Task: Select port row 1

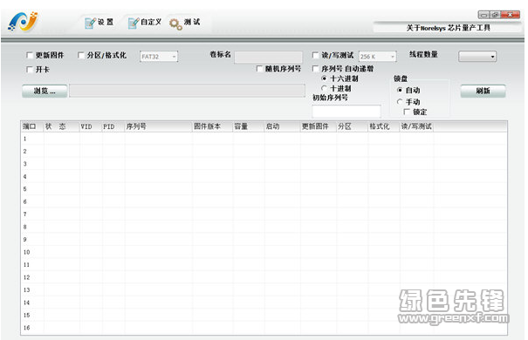Action: point(264,139)
